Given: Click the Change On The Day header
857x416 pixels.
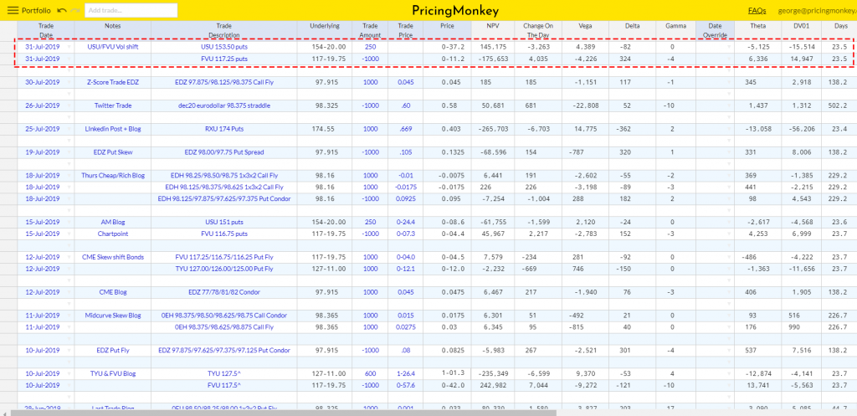Looking at the screenshot, I should 538,30.
